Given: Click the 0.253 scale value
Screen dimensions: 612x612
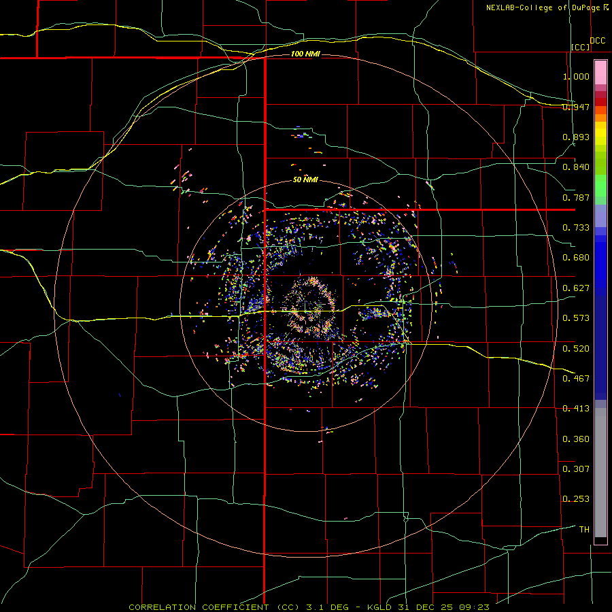Looking at the screenshot, I should [x=576, y=499].
